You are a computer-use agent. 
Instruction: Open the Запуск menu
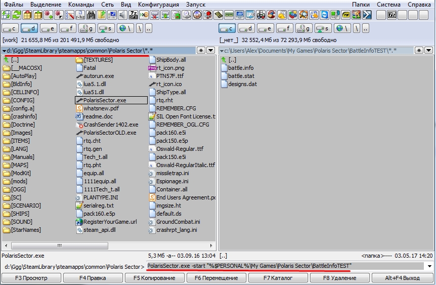(195, 5)
